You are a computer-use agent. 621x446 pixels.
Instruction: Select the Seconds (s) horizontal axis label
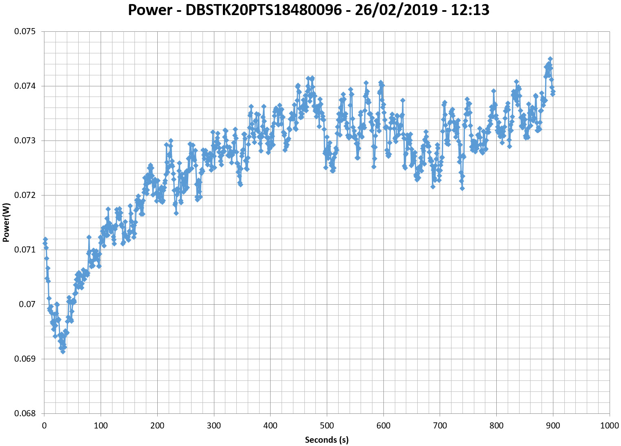pos(326,439)
